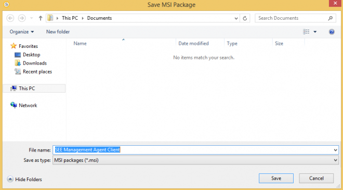Open Desktop in the navigation pane
The width and height of the screenshot is (343, 190).
[32, 55]
